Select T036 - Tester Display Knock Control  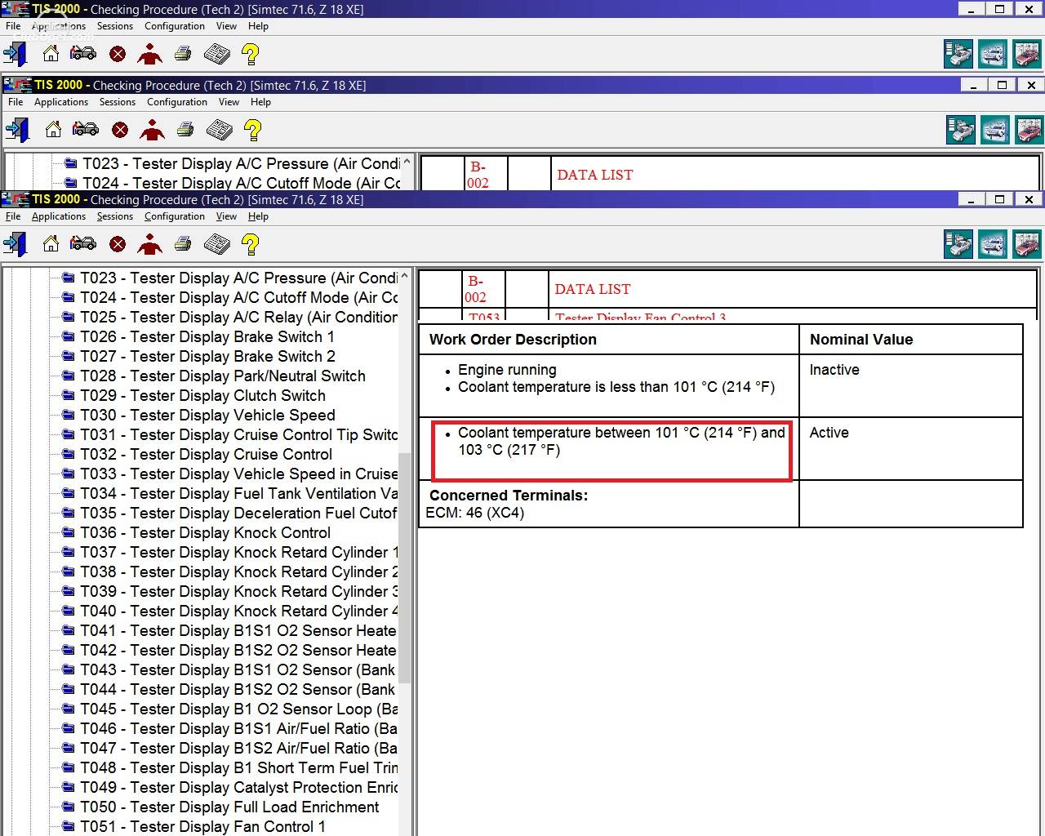point(206,532)
